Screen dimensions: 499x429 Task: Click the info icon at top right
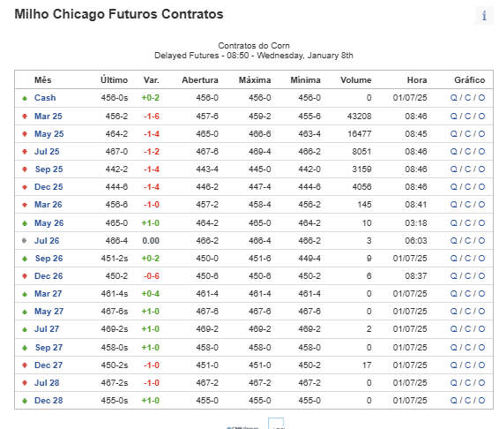[484, 15]
